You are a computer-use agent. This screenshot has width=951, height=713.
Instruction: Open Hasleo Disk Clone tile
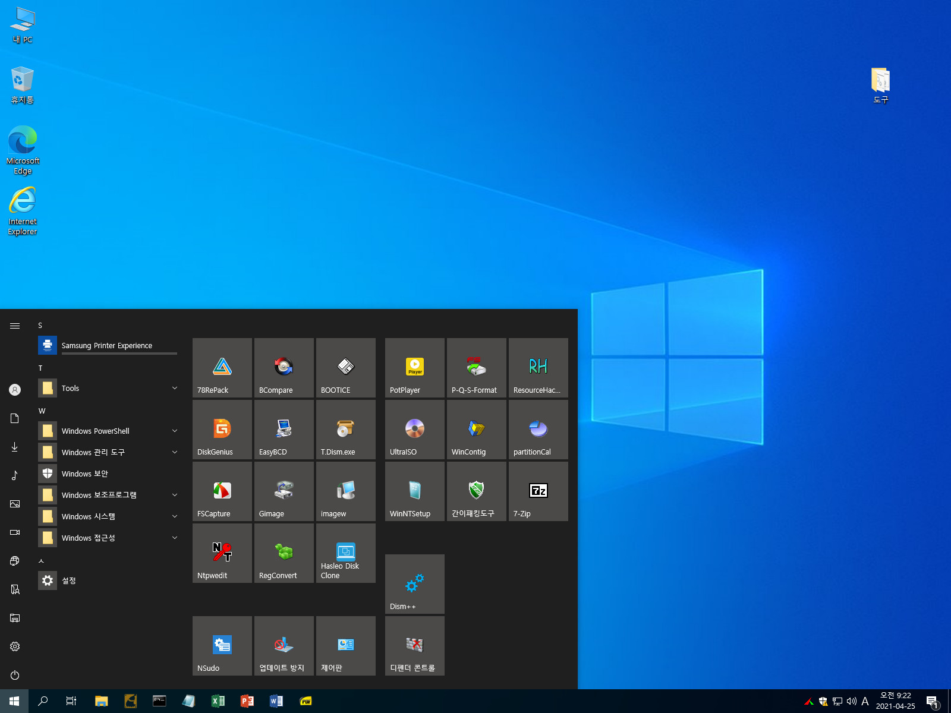coord(346,553)
